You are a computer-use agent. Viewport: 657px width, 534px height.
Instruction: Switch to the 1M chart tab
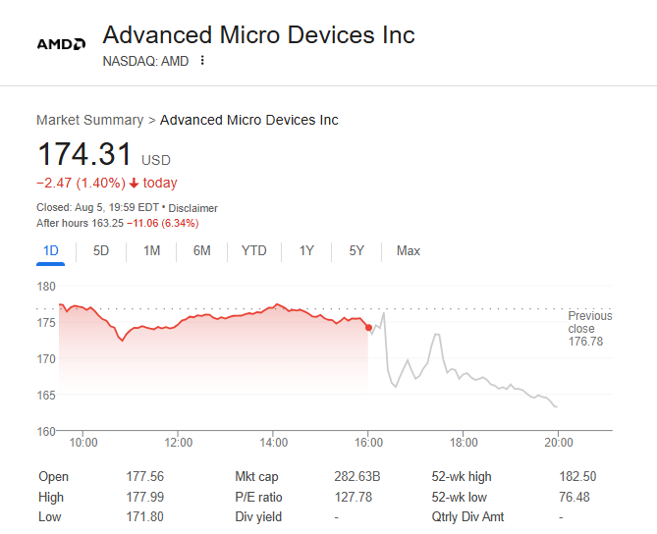point(151,251)
